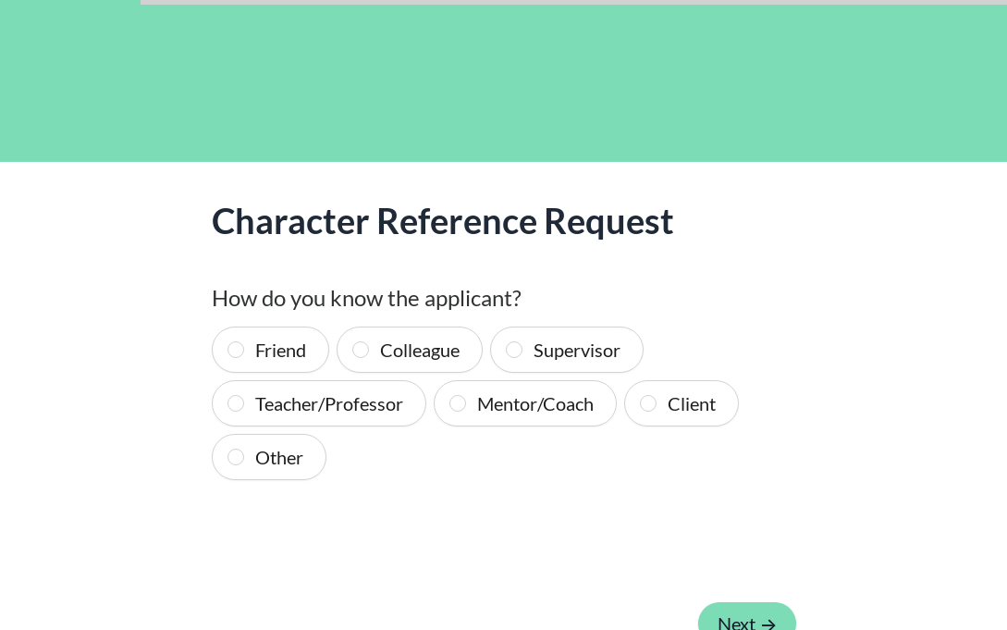Click the Next button
1007x630 pixels.
(x=736, y=621)
